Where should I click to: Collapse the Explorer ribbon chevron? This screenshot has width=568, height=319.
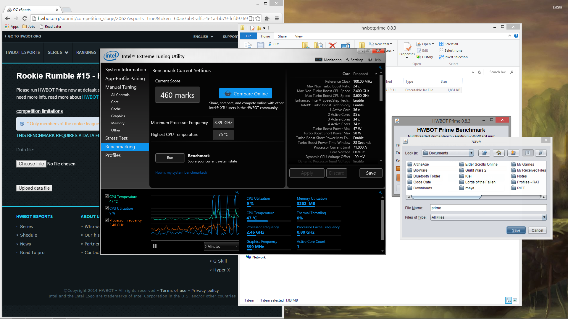[509, 36]
